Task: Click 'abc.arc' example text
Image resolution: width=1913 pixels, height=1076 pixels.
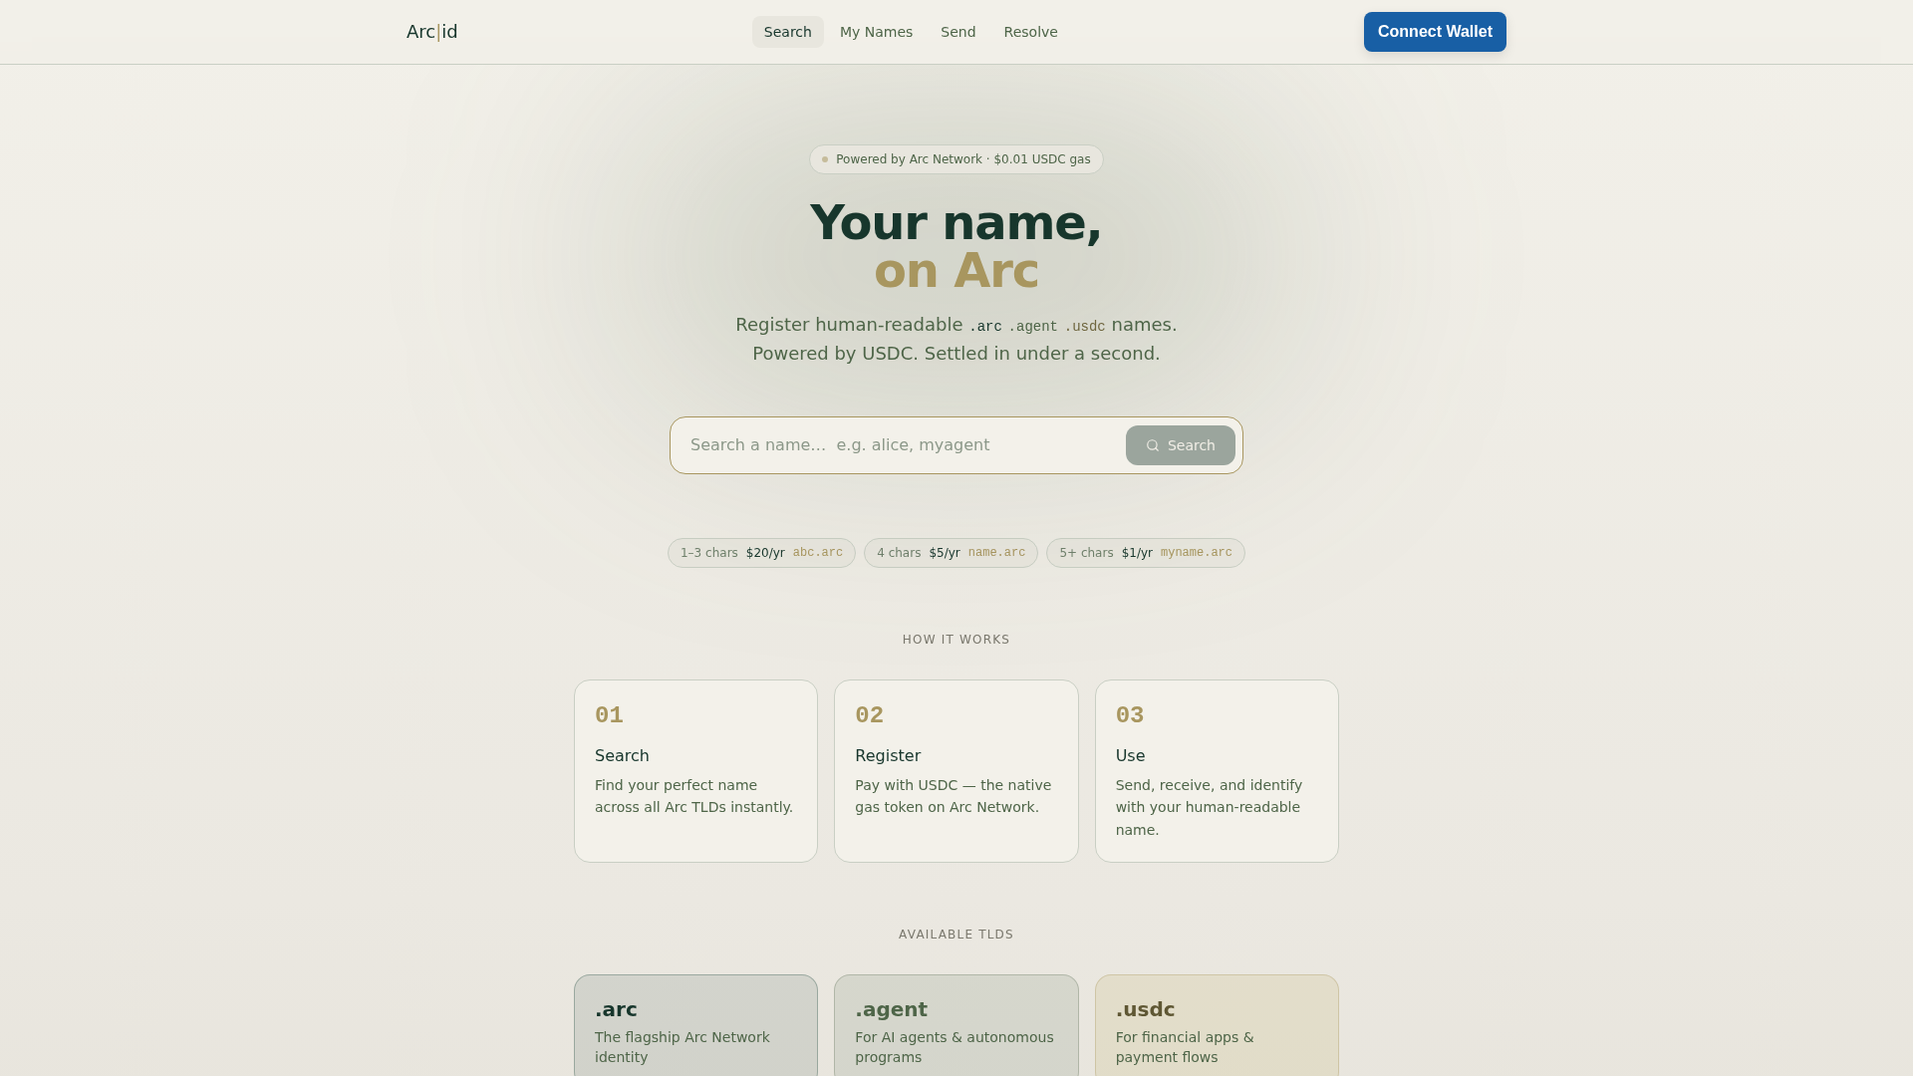Action: [x=818, y=553]
